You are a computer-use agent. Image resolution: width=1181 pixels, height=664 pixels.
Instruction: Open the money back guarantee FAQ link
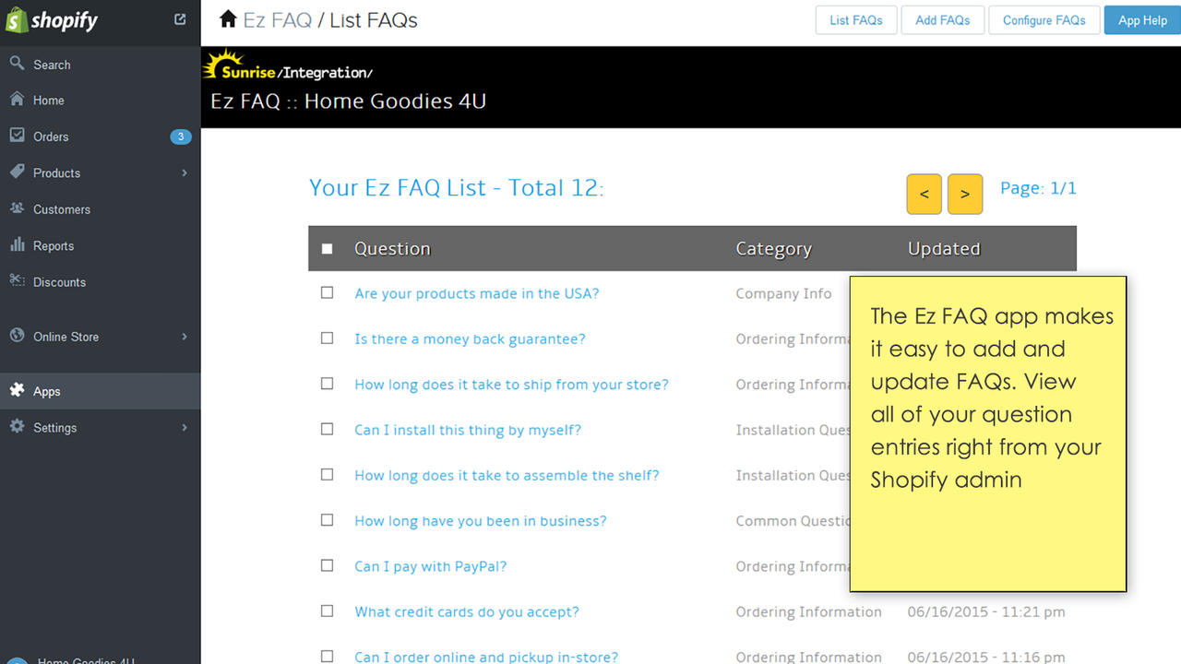coord(470,338)
